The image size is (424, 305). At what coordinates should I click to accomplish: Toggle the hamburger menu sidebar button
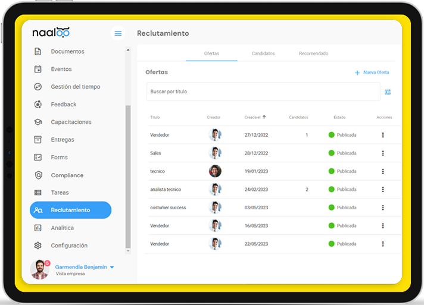[118, 33]
